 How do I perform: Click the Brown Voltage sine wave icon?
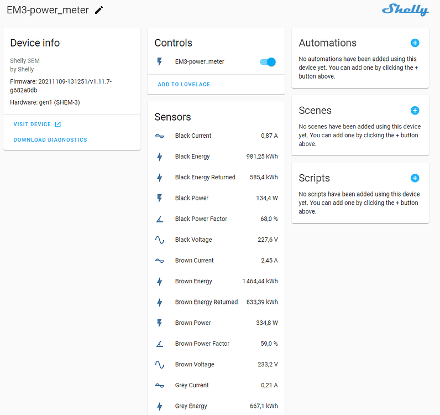click(160, 365)
